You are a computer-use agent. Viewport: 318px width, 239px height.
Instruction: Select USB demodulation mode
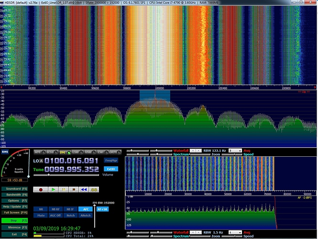(x=90, y=152)
